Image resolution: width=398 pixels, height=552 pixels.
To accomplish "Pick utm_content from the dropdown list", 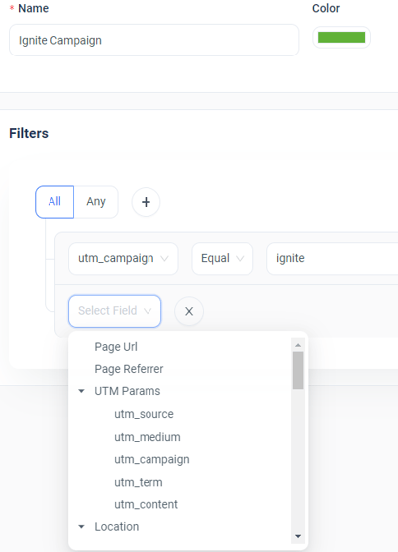I will point(146,504).
